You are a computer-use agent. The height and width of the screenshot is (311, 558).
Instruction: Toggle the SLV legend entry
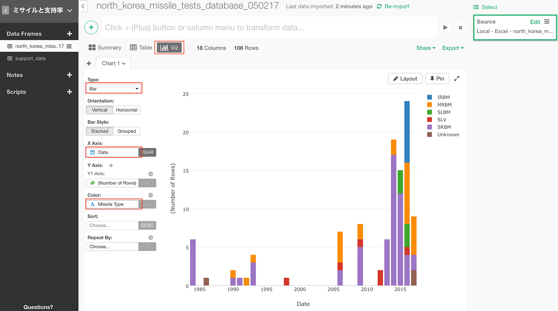[437, 120]
